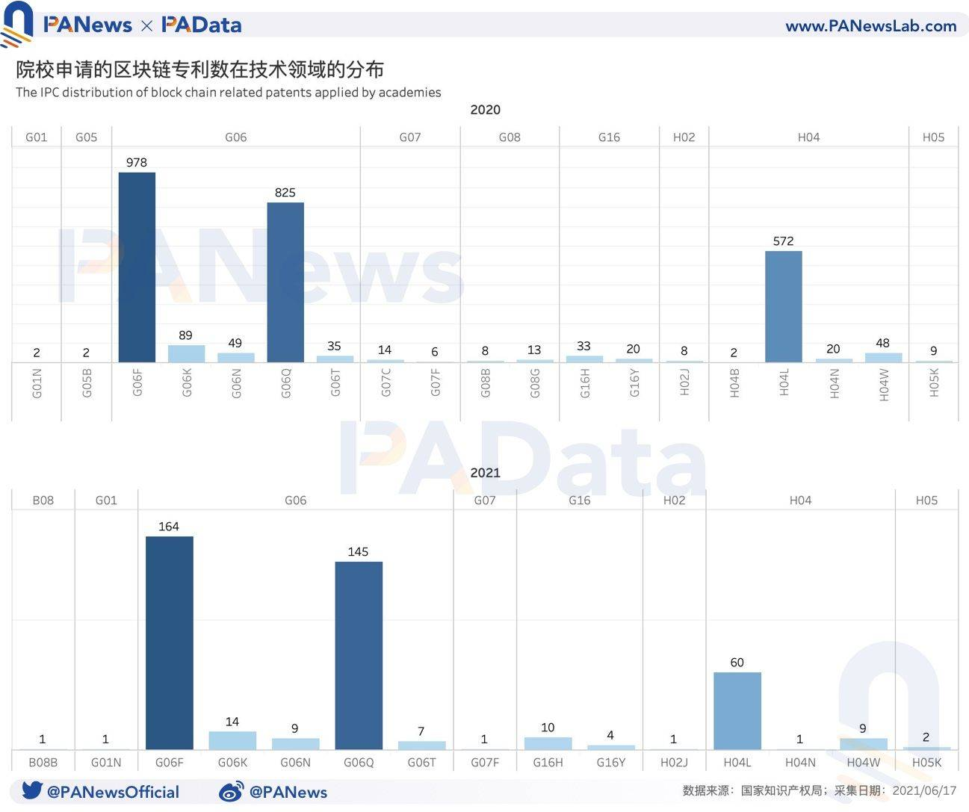969x812 pixels.
Task: Open the www.PANewsLab.com link
Action: click(x=870, y=25)
